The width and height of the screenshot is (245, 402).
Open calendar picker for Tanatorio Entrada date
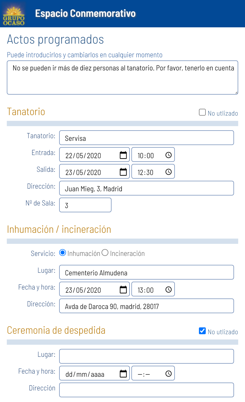coord(123,155)
